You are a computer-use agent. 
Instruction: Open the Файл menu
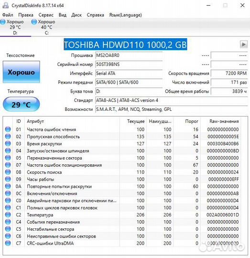(8, 15)
